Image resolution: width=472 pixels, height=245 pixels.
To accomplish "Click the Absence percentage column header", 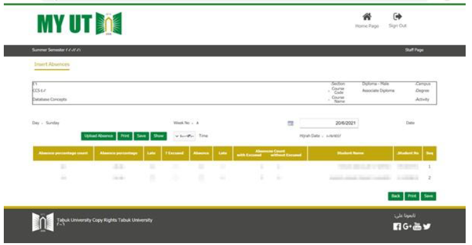I will coord(118,153).
